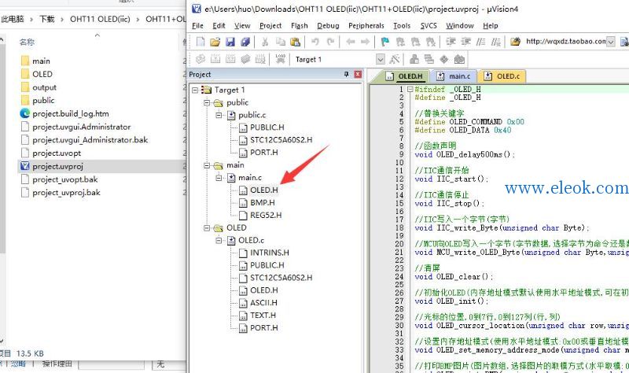Click the Navigate Forwards arrow icon
629x373 pixels.
pos(365,42)
